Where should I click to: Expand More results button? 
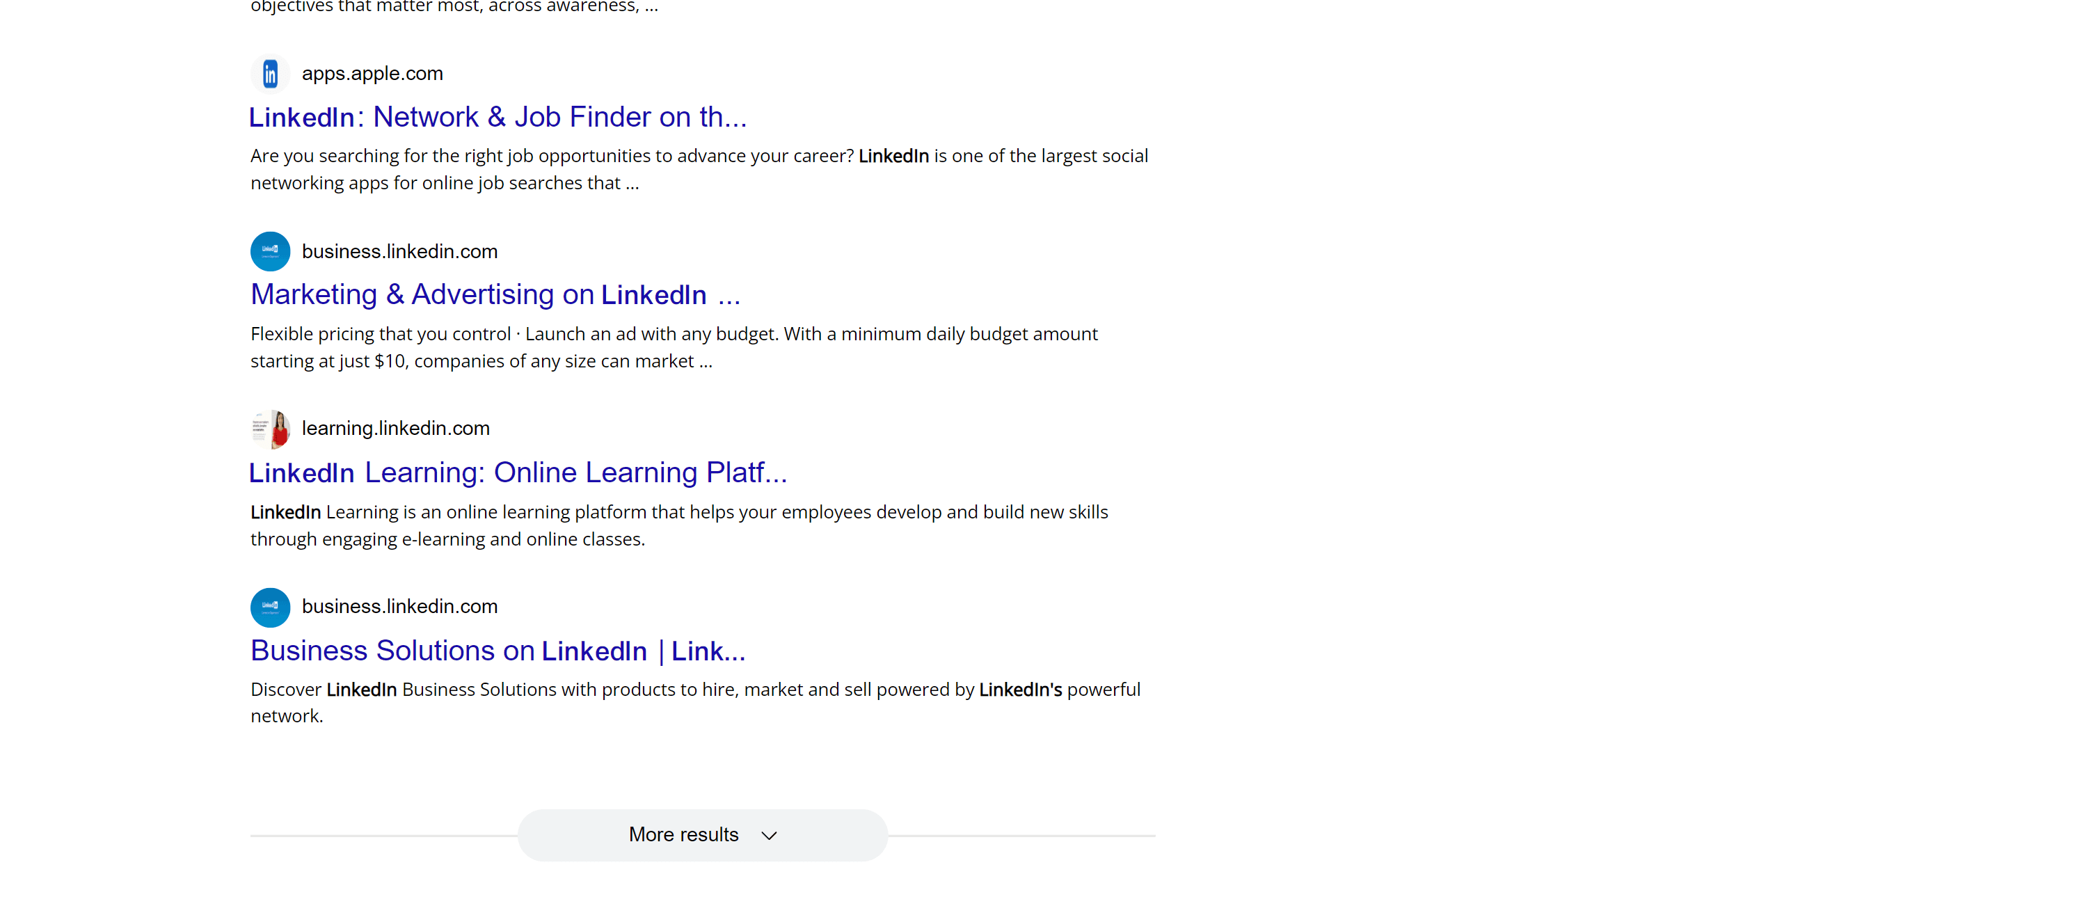point(702,835)
